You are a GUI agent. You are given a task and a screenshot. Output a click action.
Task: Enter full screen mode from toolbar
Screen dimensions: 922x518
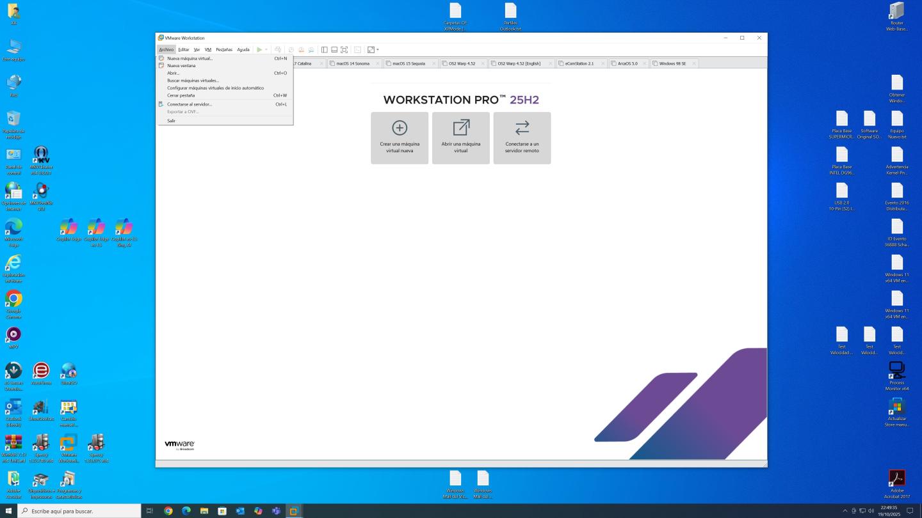pyautogui.click(x=344, y=49)
